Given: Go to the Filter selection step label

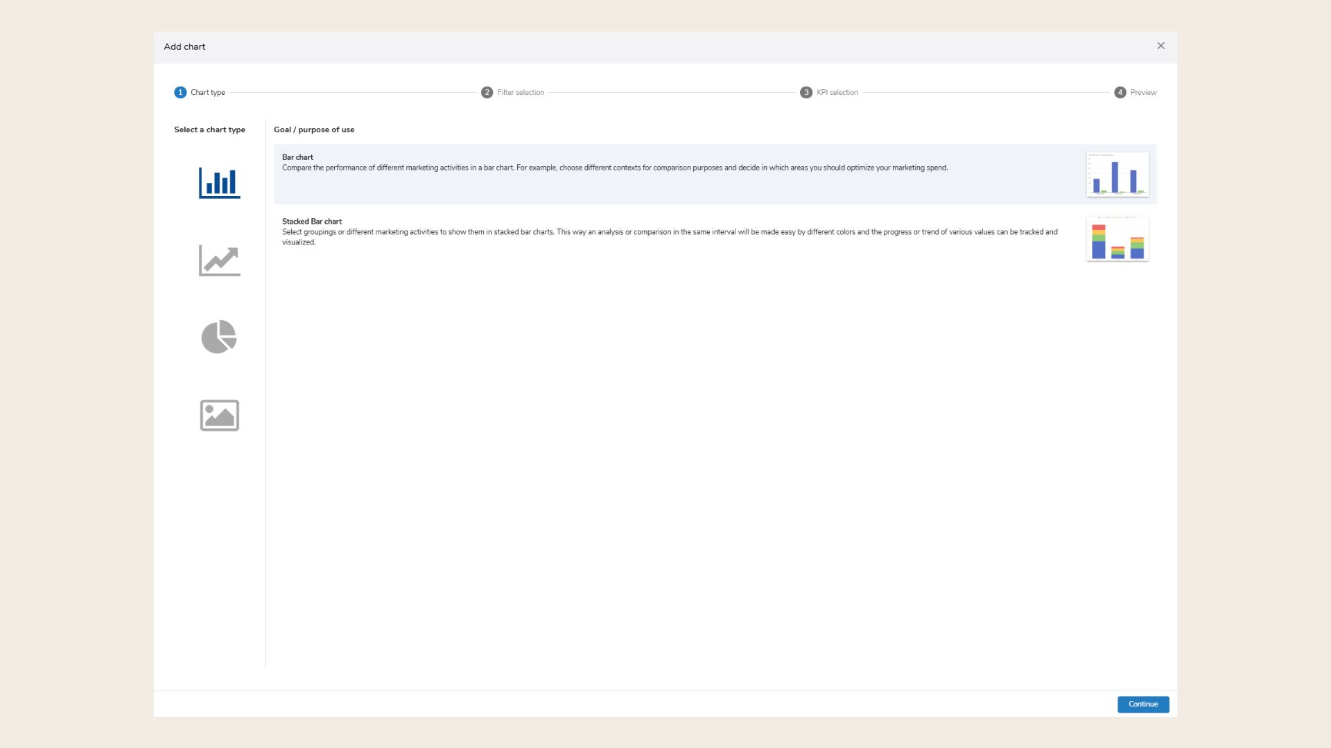Looking at the screenshot, I should 520,92.
